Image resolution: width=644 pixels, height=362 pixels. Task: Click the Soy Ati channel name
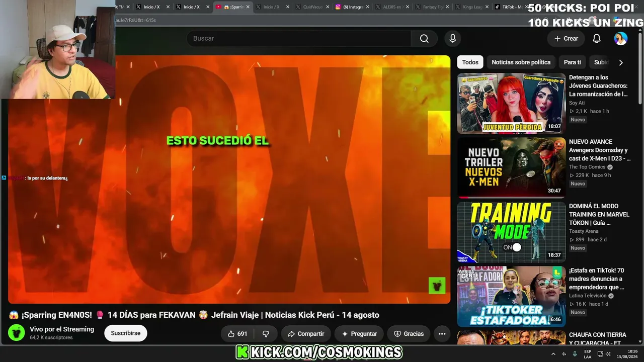coord(577,103)
